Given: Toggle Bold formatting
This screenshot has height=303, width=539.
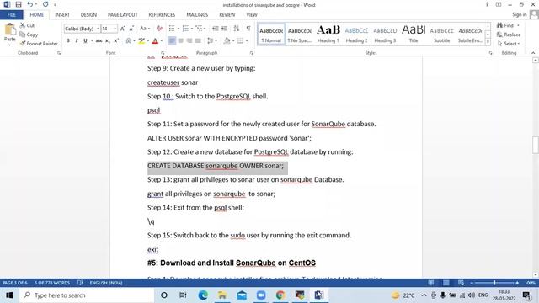Looking at the screenshot, I should point(67,41).
